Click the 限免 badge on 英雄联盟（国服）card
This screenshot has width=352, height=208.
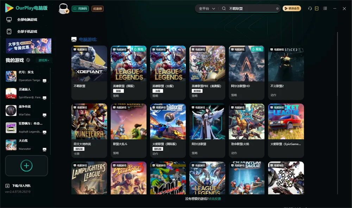(138, 49)
